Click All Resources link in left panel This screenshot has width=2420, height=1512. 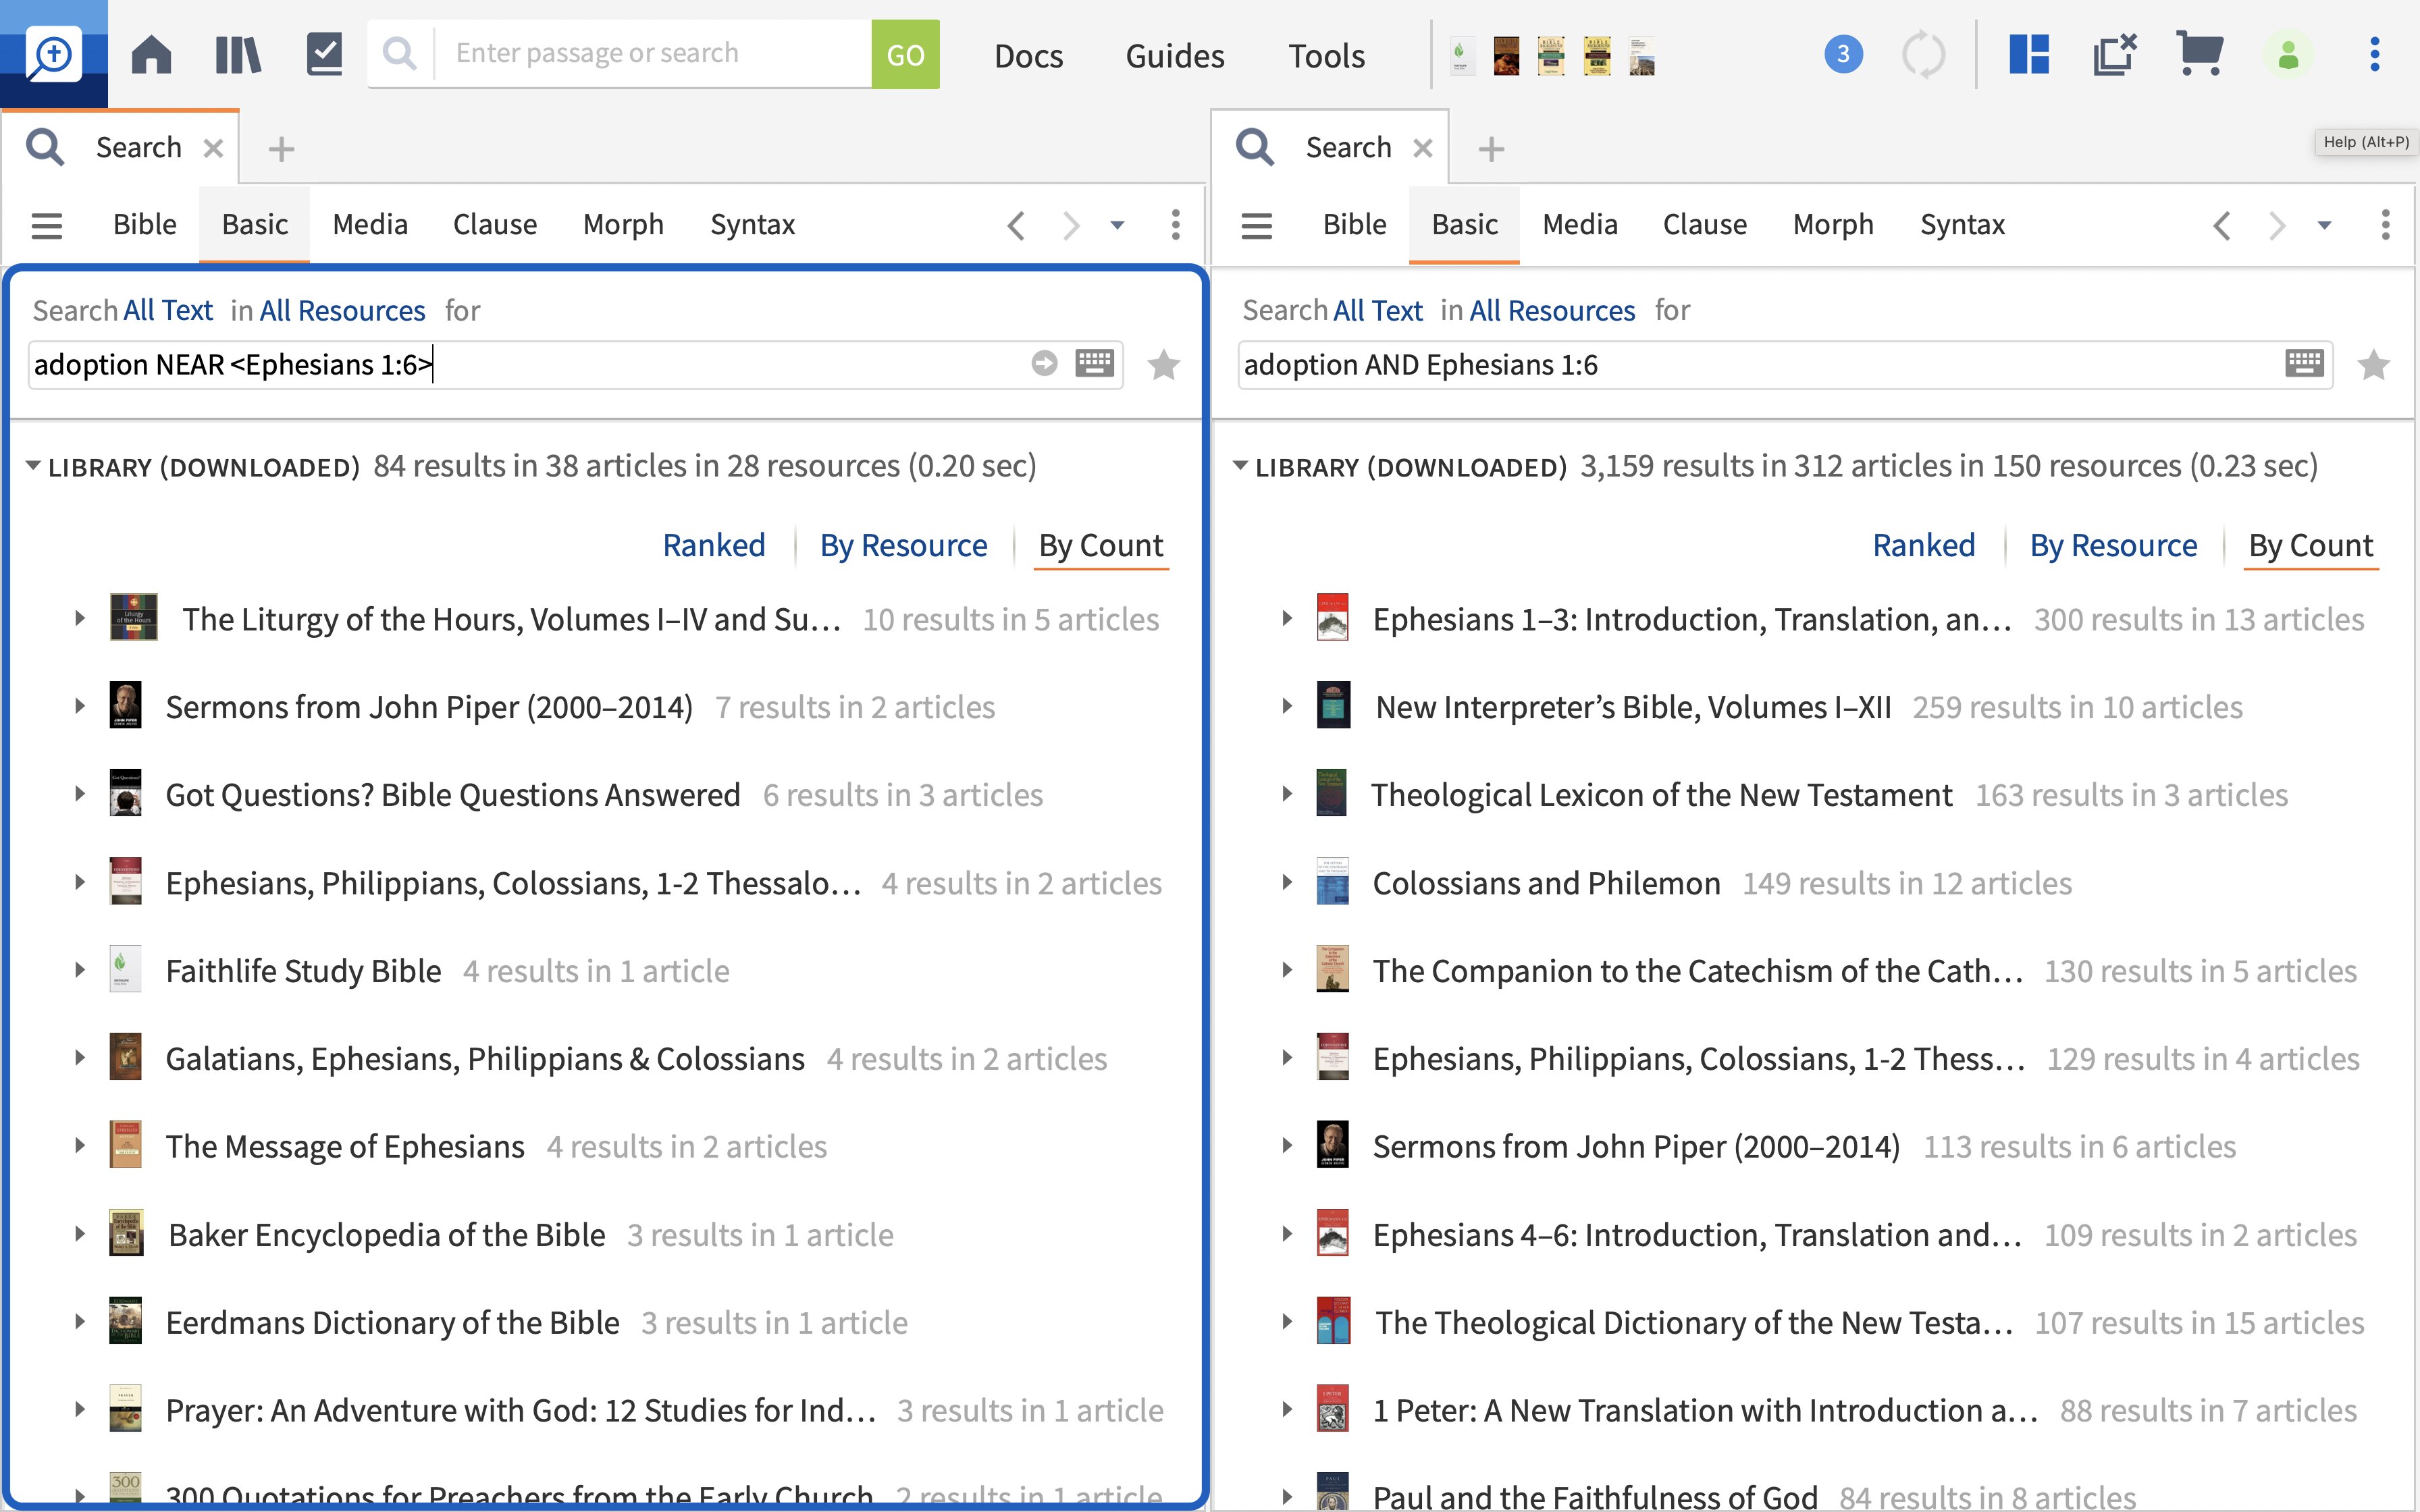click(x=342, y=311)
